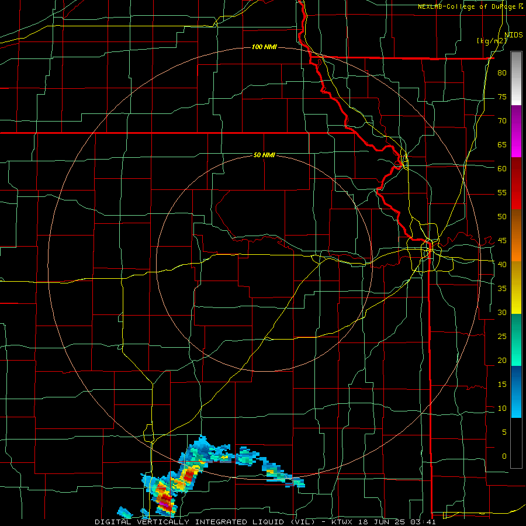Screen dimensions: 526x526
Task: Pick the white-gray segment of the color bar
Action: point(516,78)
